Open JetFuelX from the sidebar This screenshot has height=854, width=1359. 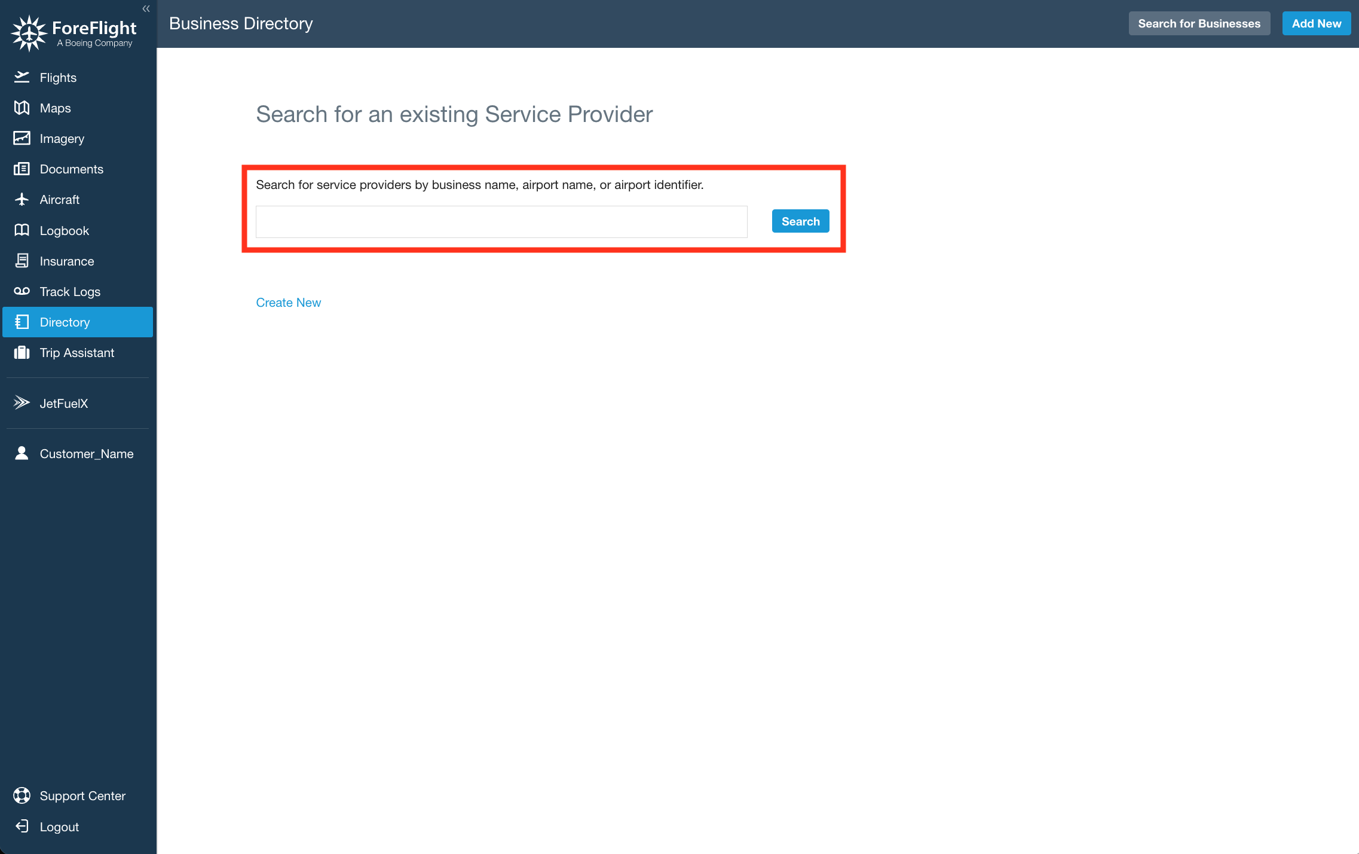78,403
